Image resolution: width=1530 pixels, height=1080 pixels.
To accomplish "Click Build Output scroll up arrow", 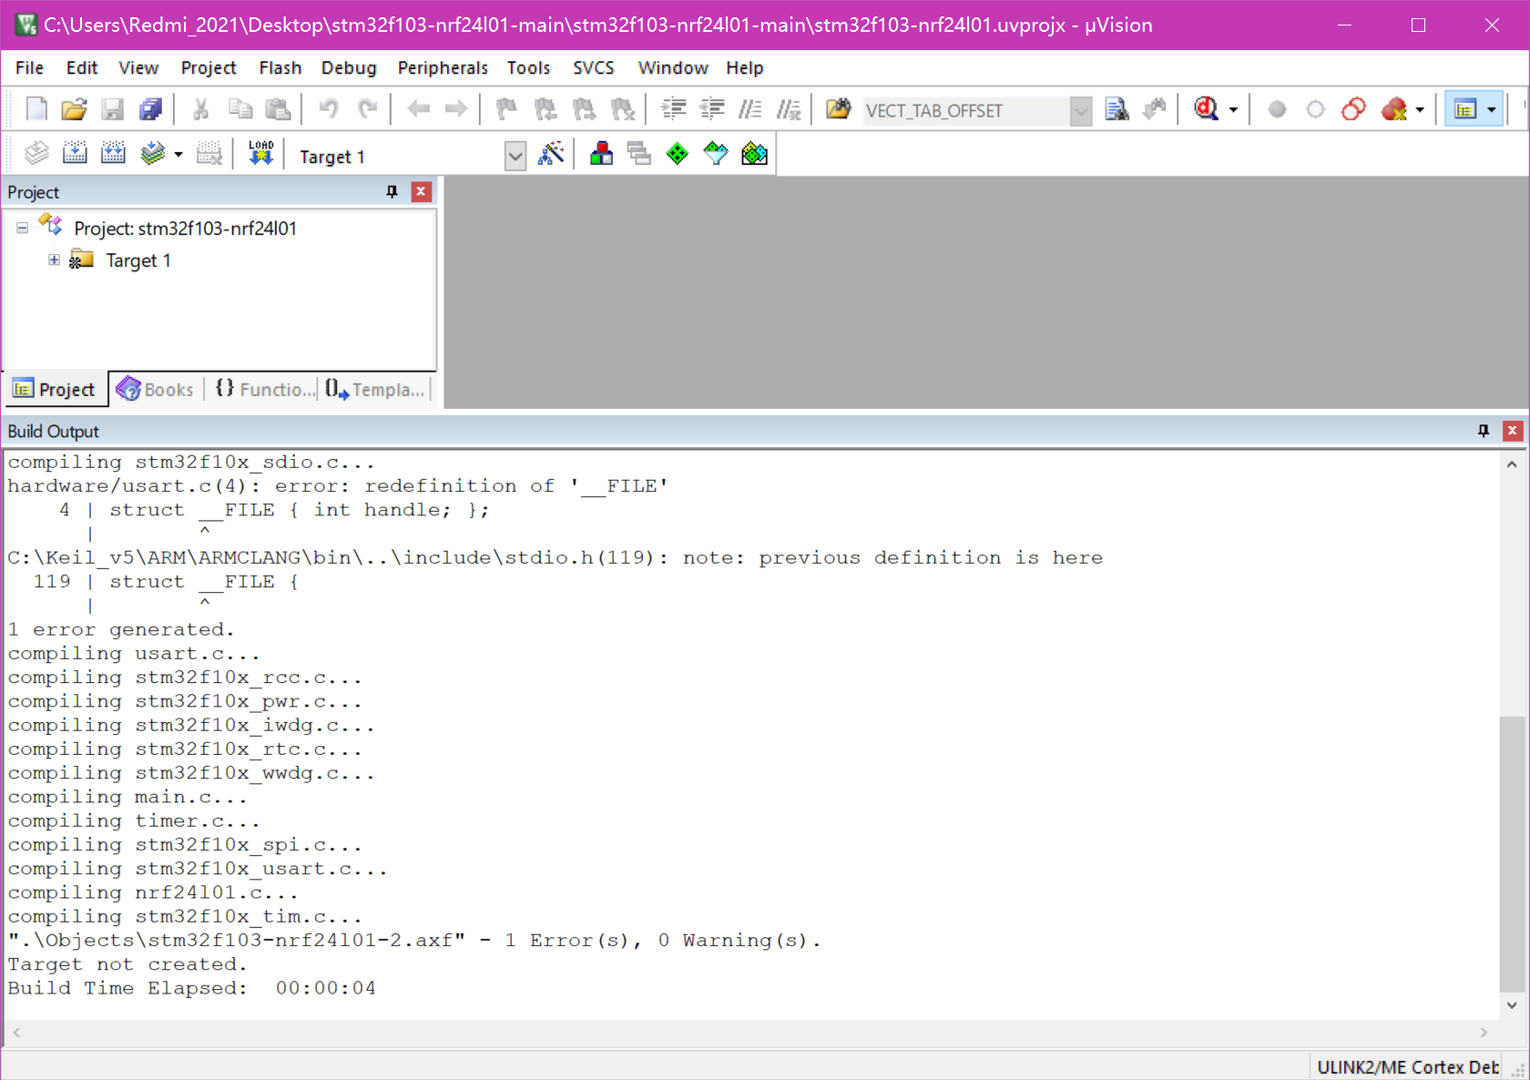I will pyautogui.click(x=1512, y=464).
